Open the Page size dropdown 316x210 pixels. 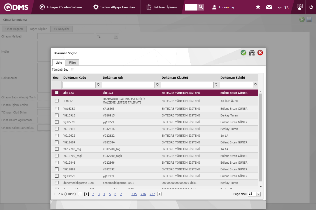point(258,194)
